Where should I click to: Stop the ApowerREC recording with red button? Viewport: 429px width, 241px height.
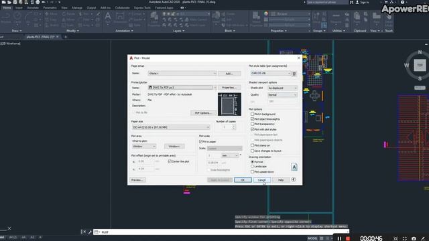pyautogui.click(x=348, y=238)
